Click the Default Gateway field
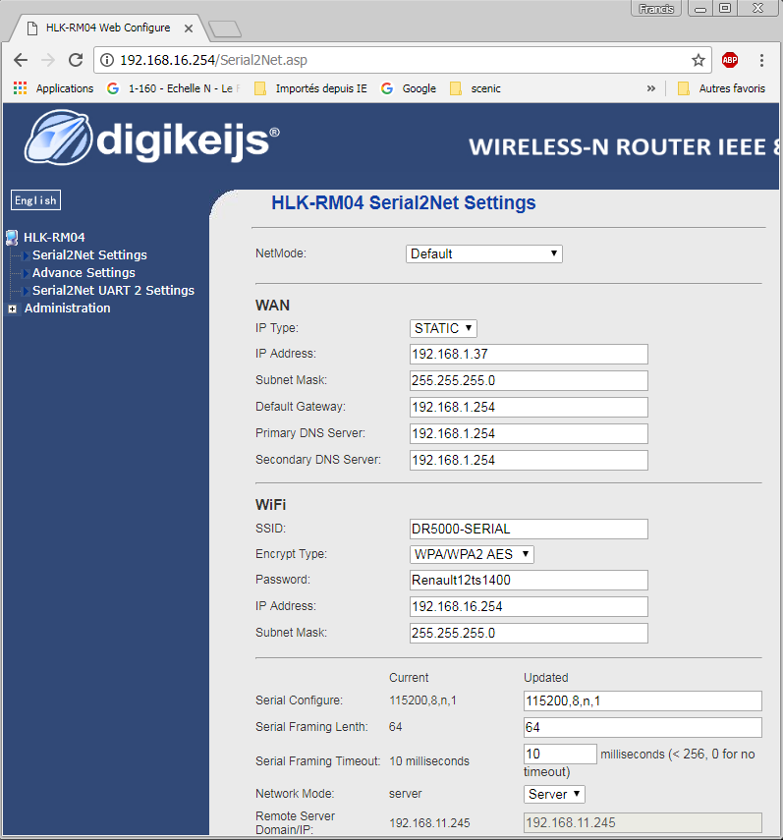Screen dimensions: 783x840 pyautogui.click(x=529, y=407)
